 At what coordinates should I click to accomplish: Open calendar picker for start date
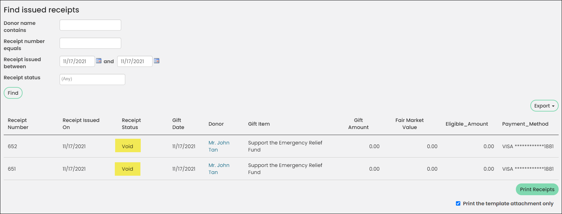coord(99,61)
